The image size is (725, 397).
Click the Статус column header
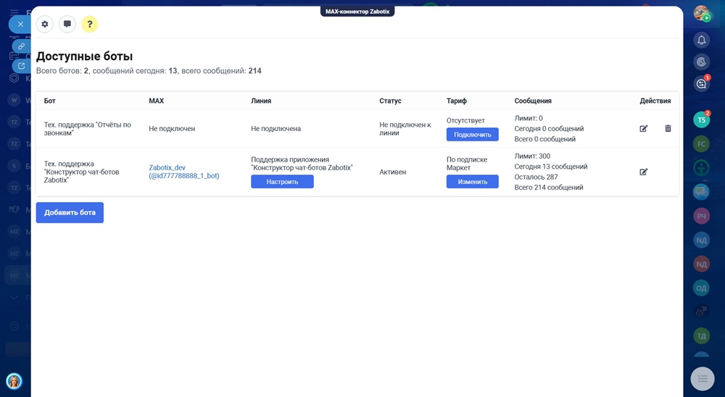[x=390, y=101]
